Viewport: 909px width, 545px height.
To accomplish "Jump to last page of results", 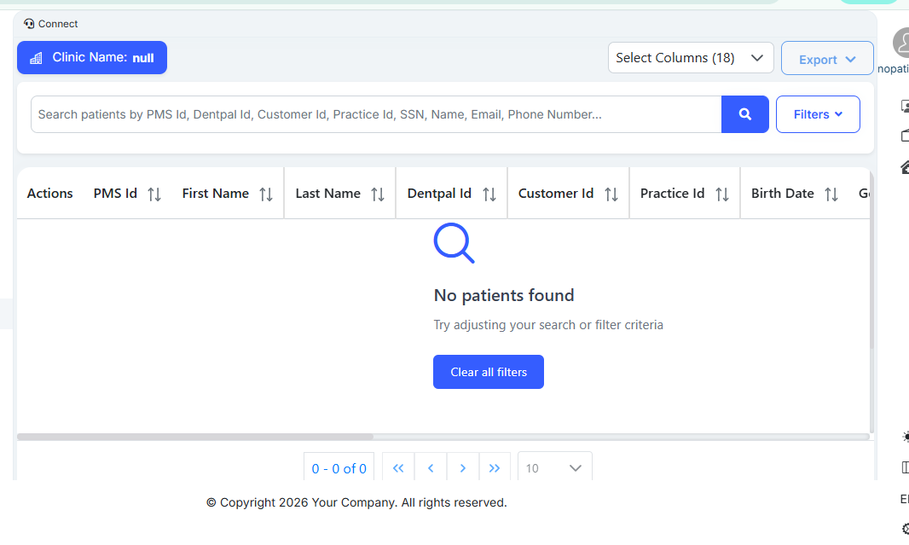I will click(495, 468).
